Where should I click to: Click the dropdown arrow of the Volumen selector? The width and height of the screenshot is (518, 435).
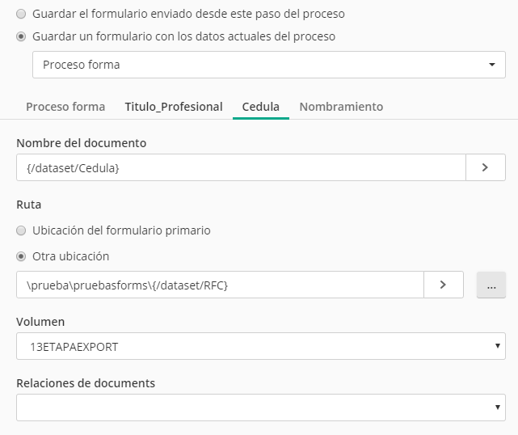click(496, 346)
